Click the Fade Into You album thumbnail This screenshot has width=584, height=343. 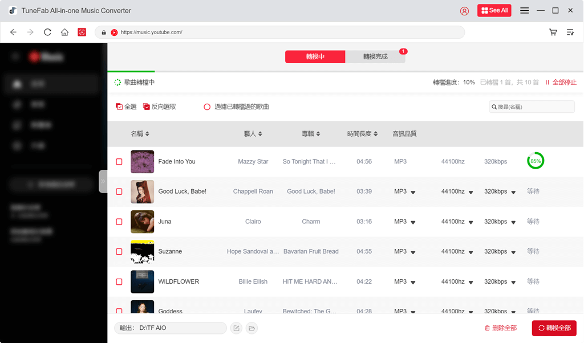coord(142,162)
